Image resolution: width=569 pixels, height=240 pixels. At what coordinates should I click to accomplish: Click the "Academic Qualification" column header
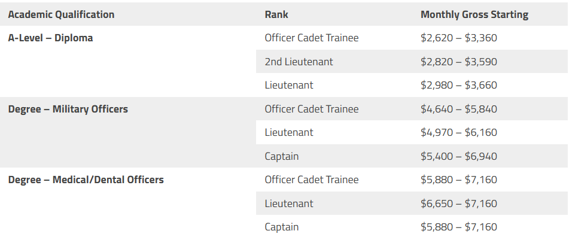pyautogui.click(x=61, y=14)
